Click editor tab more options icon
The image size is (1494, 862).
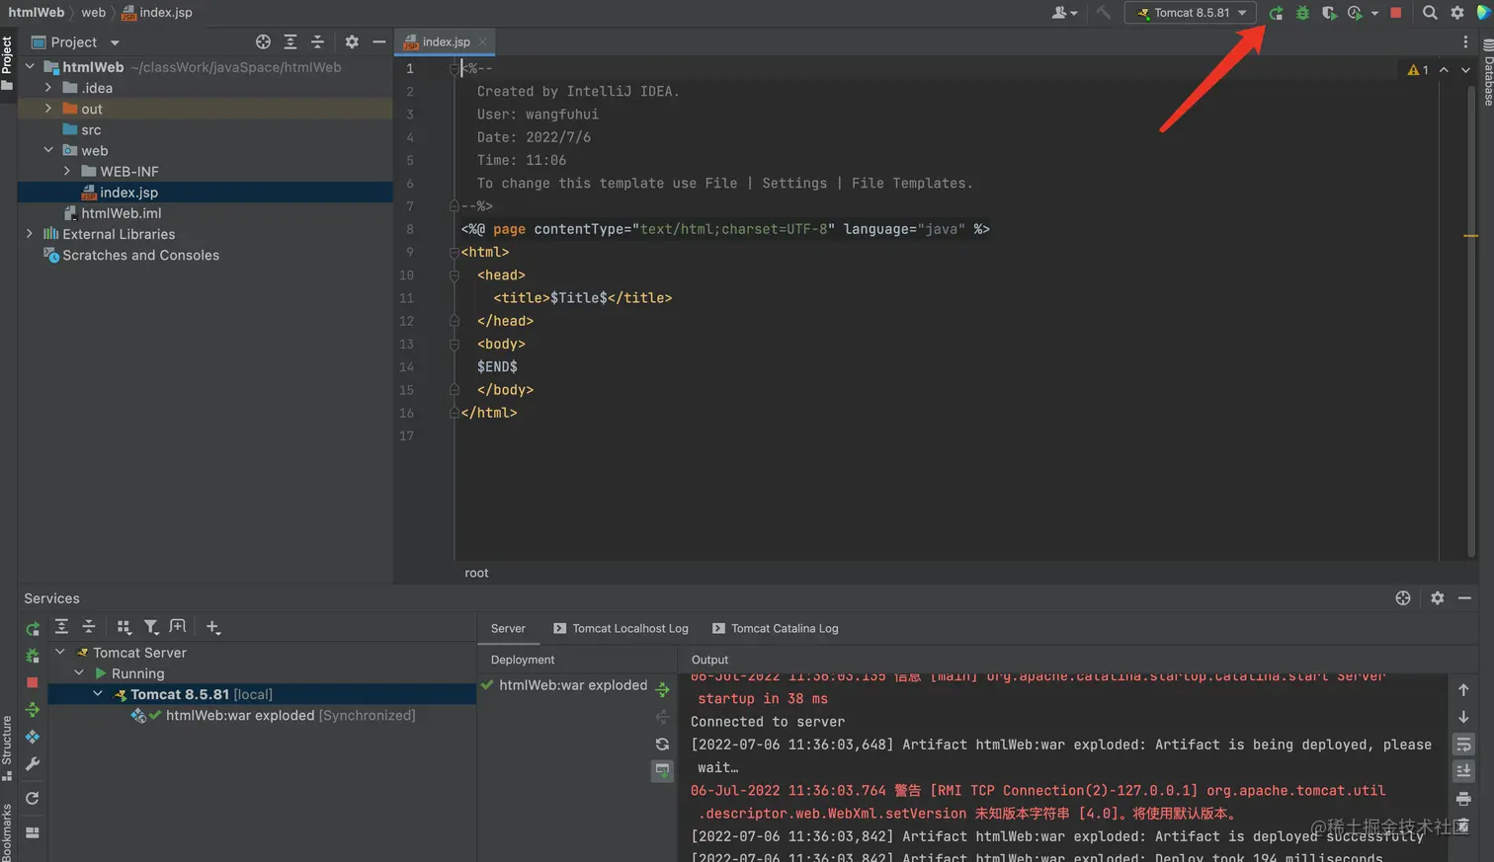tap(1465, 41)
